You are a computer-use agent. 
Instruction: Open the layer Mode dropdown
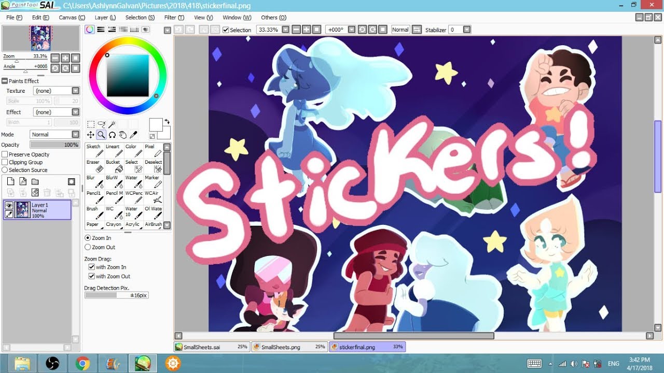coord(54,134)
